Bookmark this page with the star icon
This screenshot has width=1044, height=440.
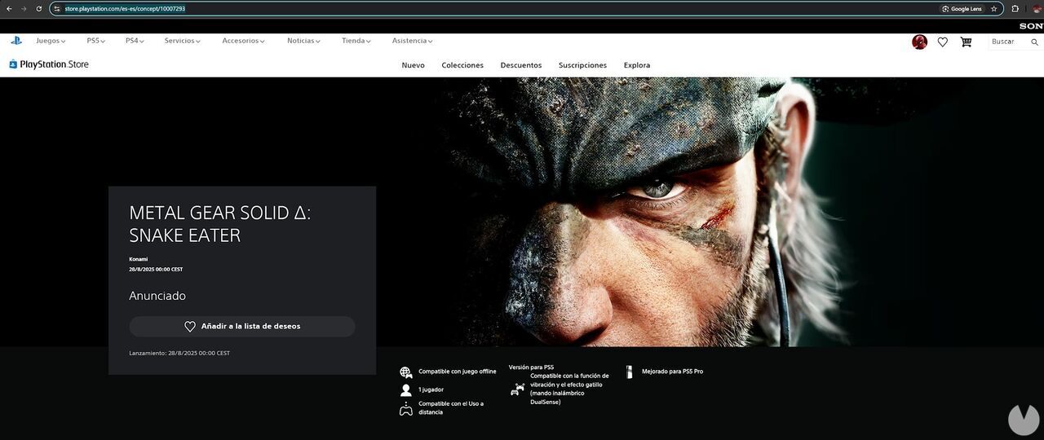pyautogui.click(x=993, y=8)
